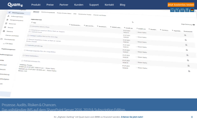Click the Jetzt kostenlos testen button
This screenshot has height=123, width=197.
coord(181,5)
